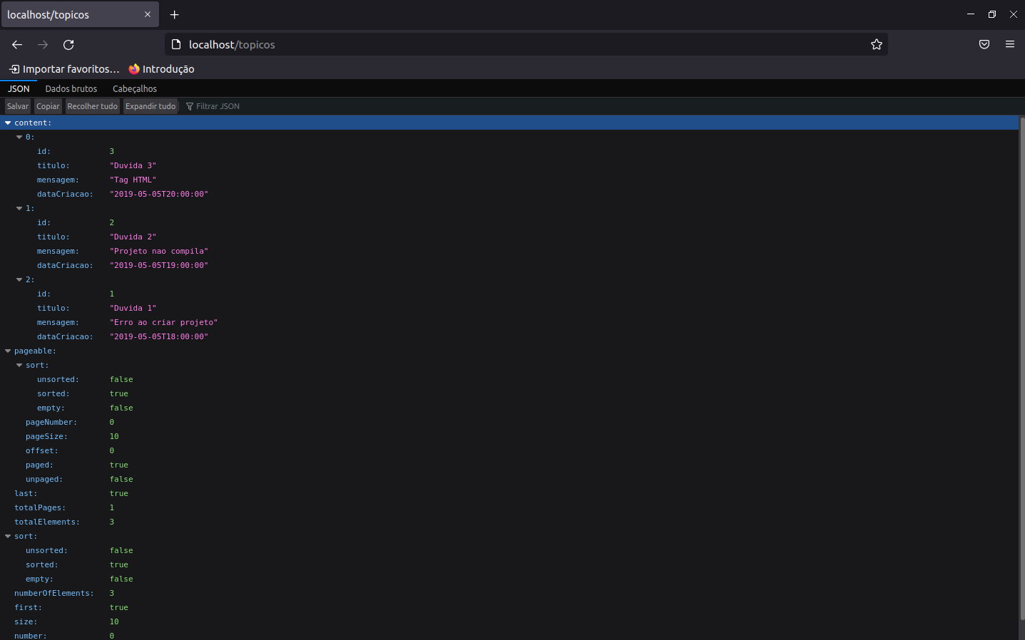The height and width of the screenshot is (640, 1025).
Task: Select the value "Duvida 1"
Action: coord(133,308)
